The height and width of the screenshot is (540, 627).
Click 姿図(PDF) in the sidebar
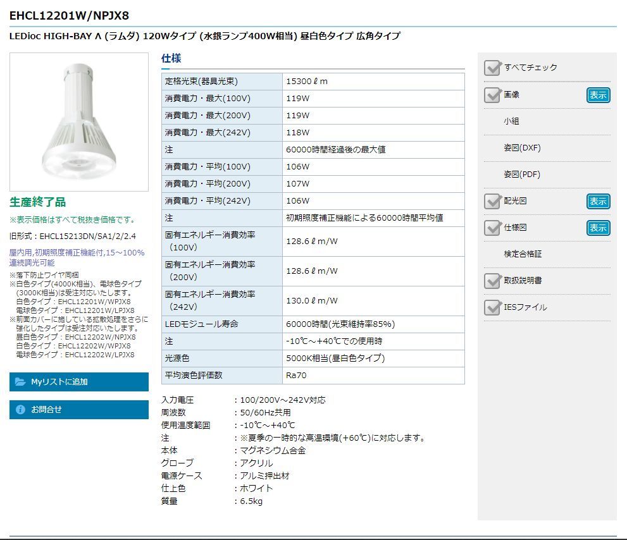(522, 175)
